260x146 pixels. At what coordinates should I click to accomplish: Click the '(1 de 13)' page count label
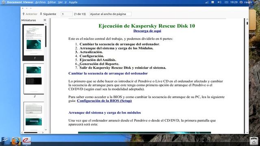(x=80, y=14)
